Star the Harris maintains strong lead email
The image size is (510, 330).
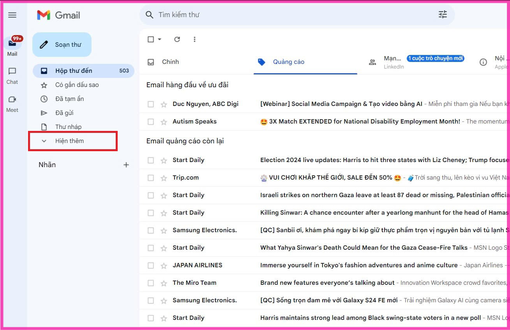click(164, 318)
